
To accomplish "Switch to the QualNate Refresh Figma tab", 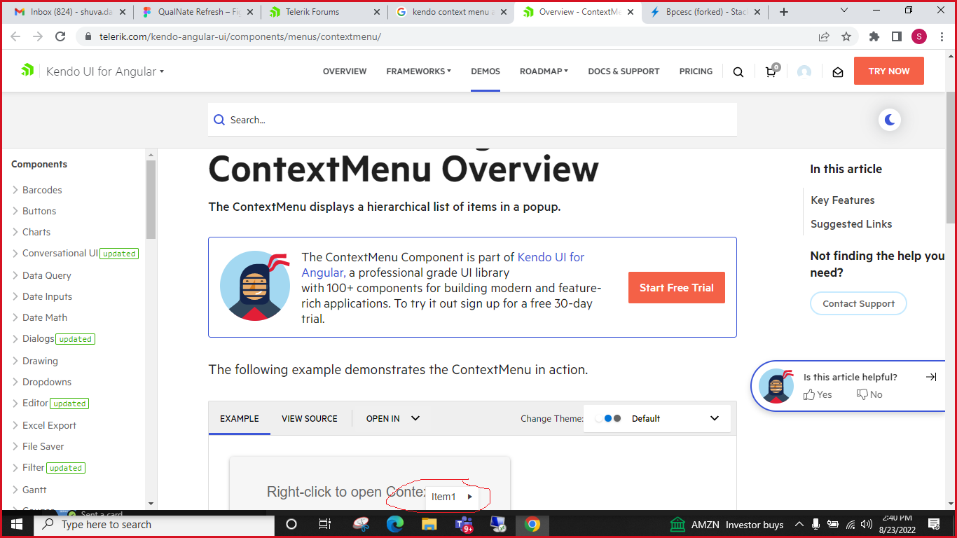I will click(x=196, y=12).
